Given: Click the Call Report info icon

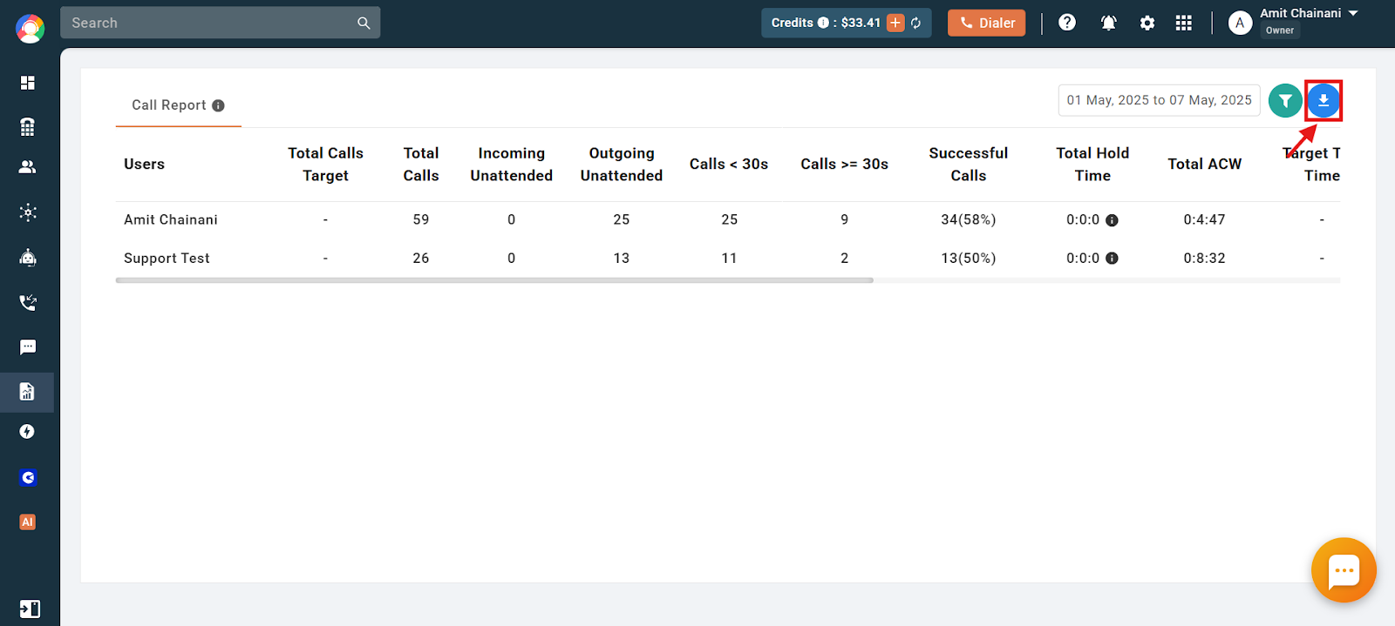Looking at the screenshot, I should pyautogui.click(x=218, y=105).
